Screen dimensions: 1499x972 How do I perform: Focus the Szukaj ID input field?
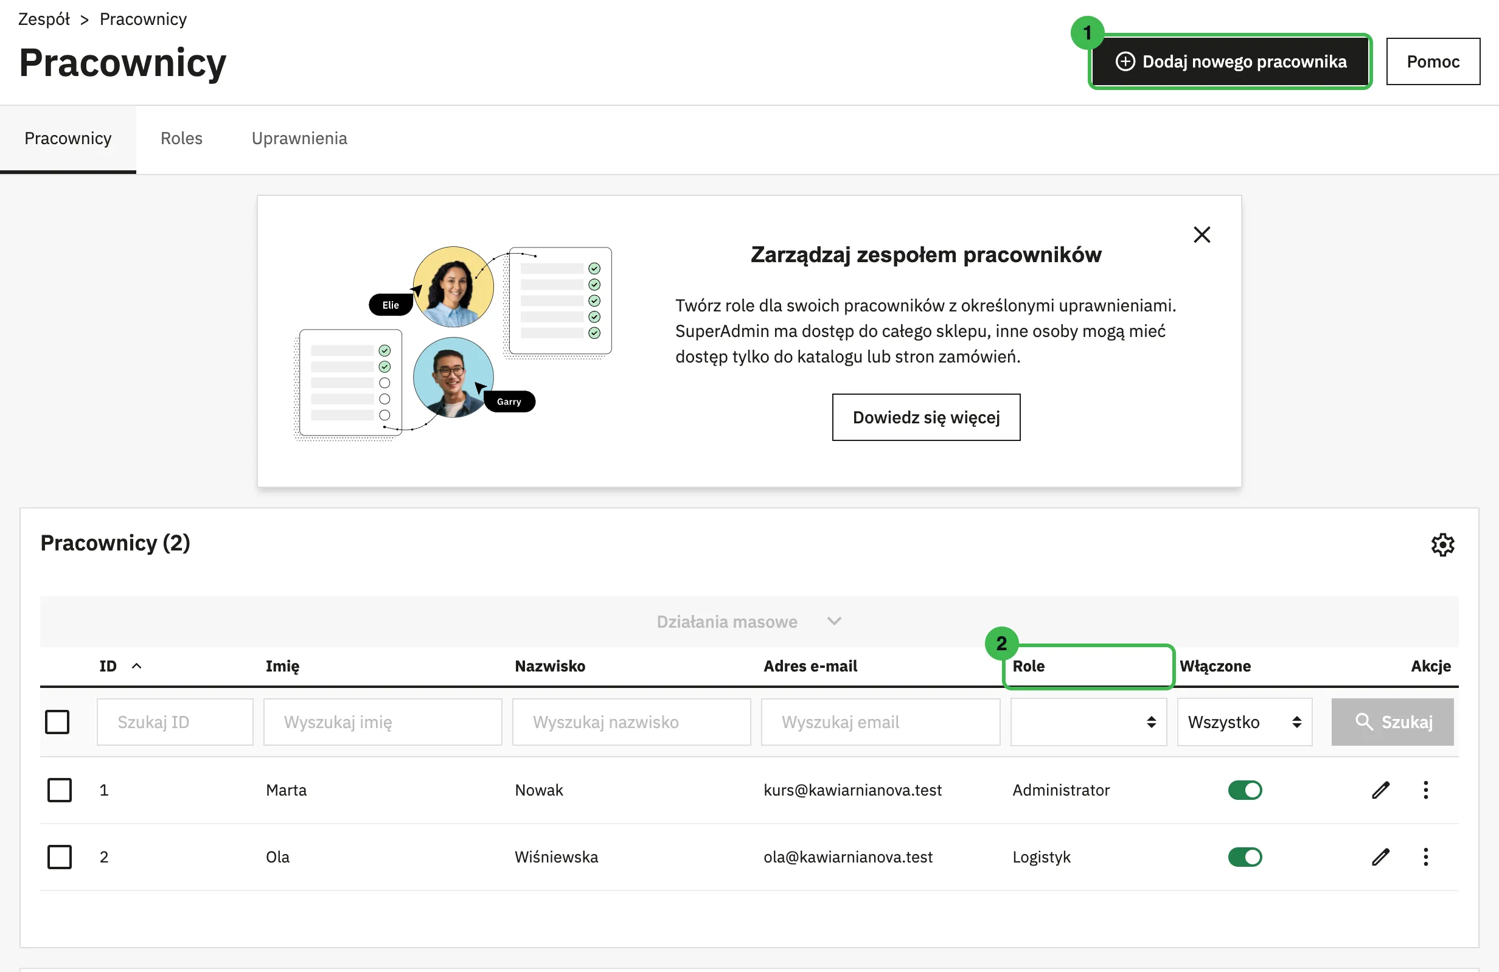(x=175, y=722)
